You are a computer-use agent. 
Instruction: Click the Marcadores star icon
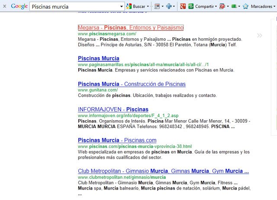point(245,7)
